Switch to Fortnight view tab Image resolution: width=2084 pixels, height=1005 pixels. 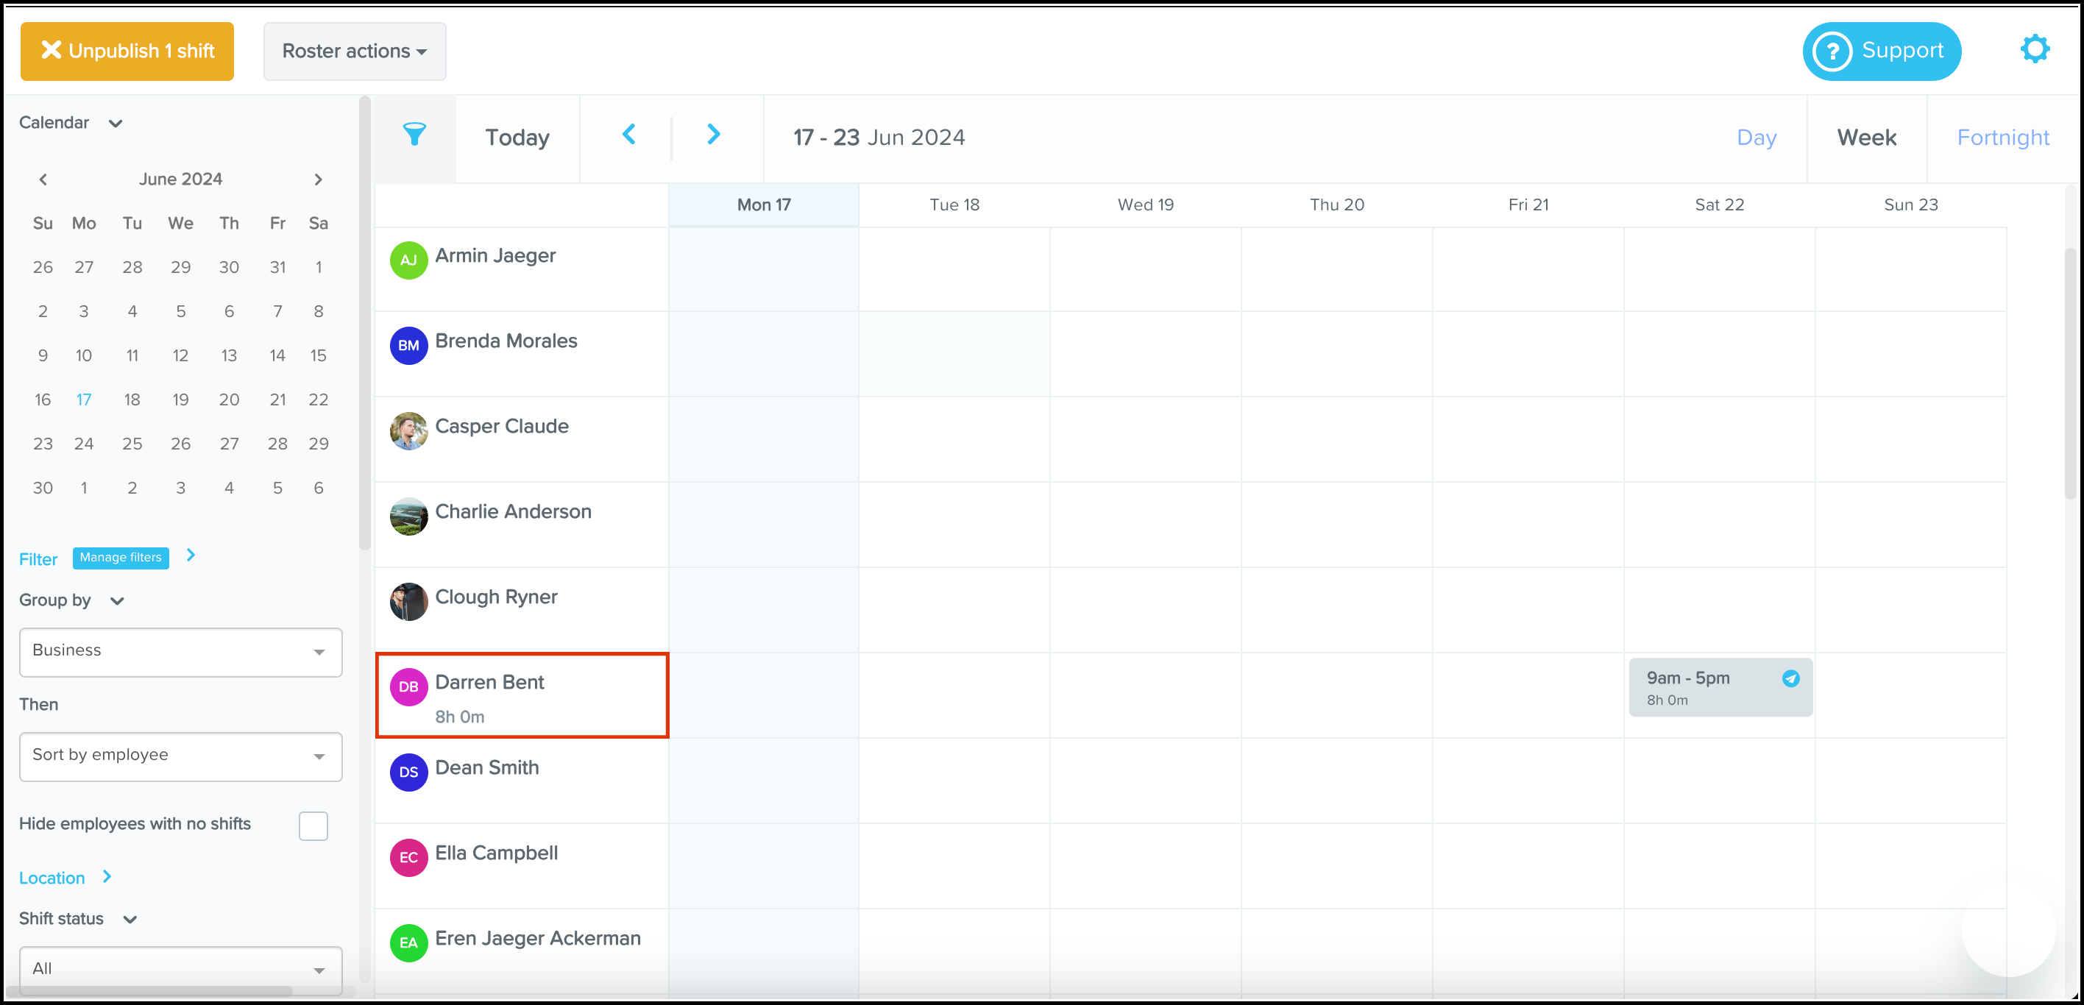[x=2002, y=138]
